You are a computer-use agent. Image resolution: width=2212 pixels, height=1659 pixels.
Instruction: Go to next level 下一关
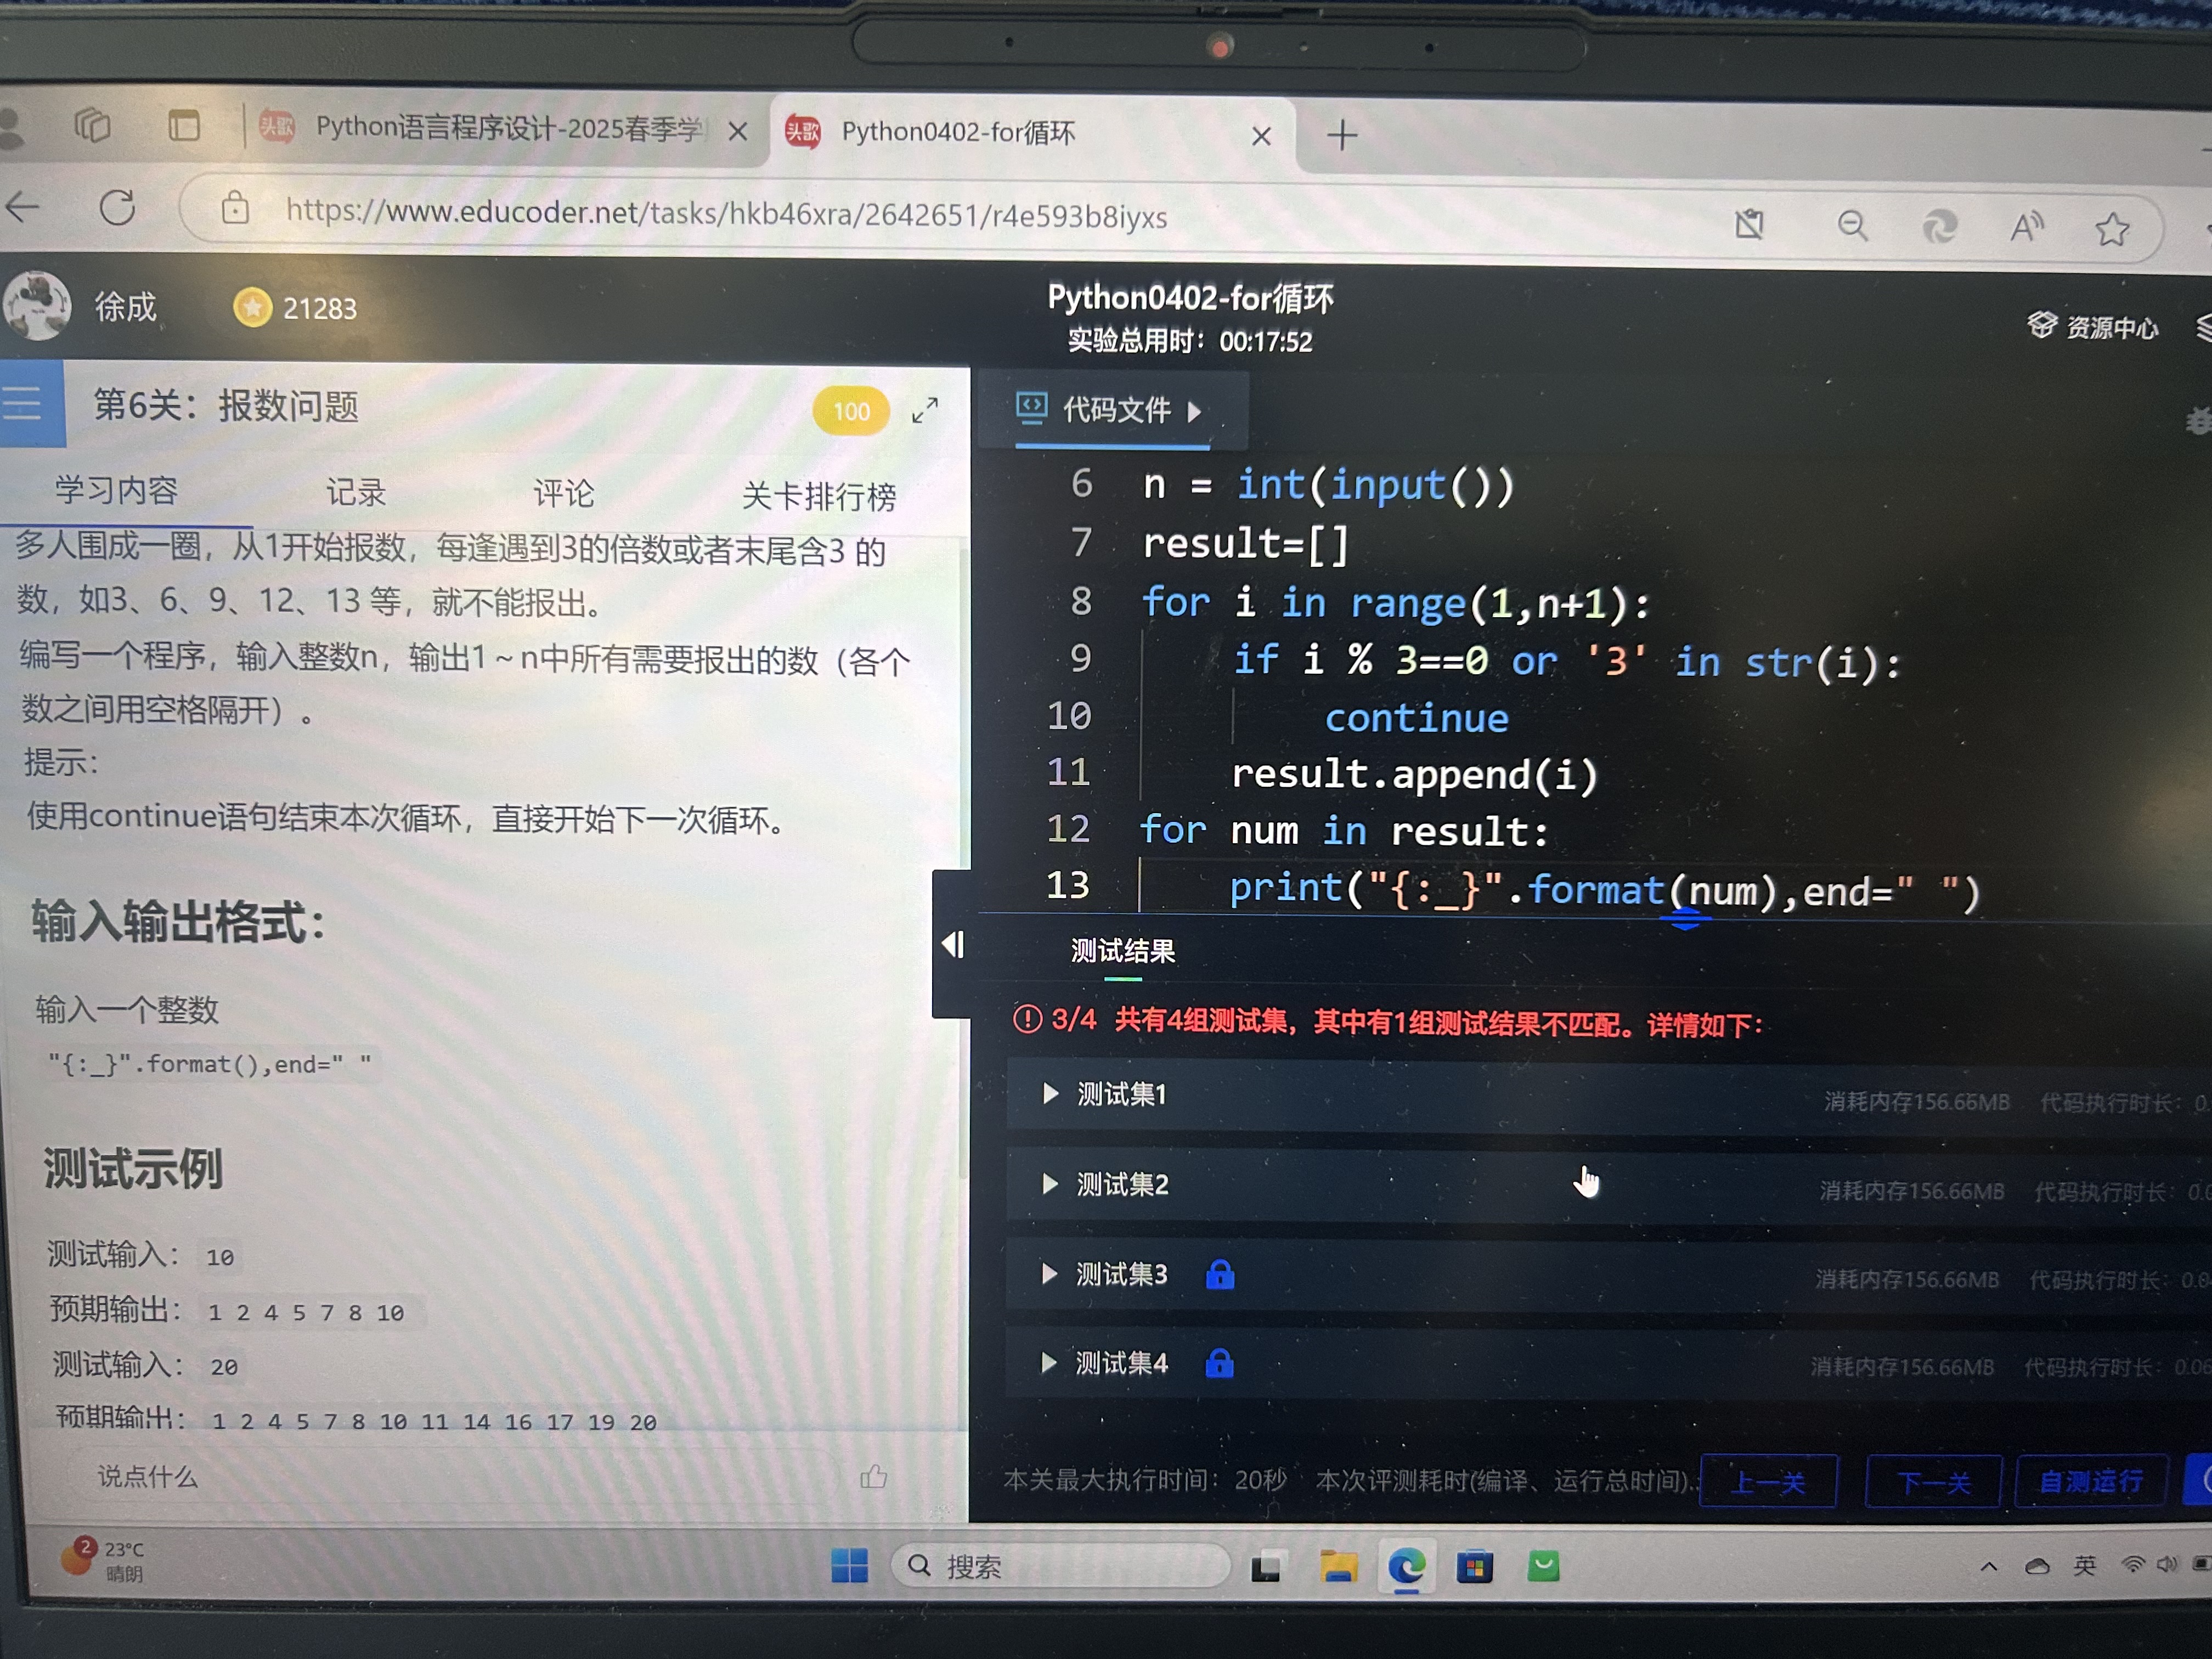1933,1482
